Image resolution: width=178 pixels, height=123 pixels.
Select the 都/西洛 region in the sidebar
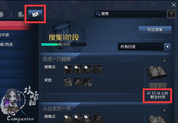(6, 45)
